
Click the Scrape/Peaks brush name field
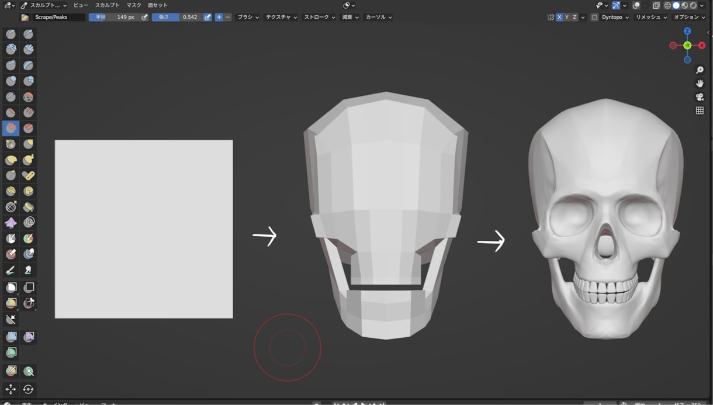58,18
